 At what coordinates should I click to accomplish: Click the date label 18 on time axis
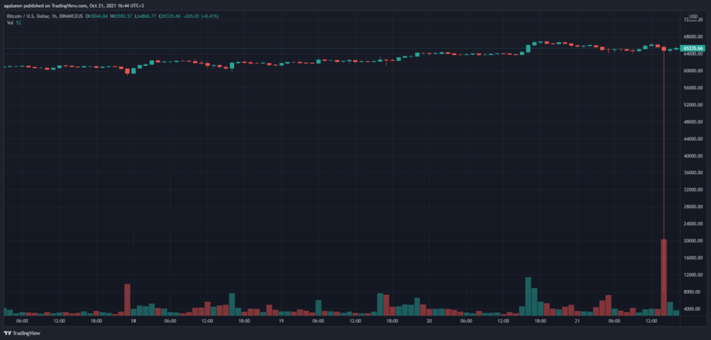133,321
